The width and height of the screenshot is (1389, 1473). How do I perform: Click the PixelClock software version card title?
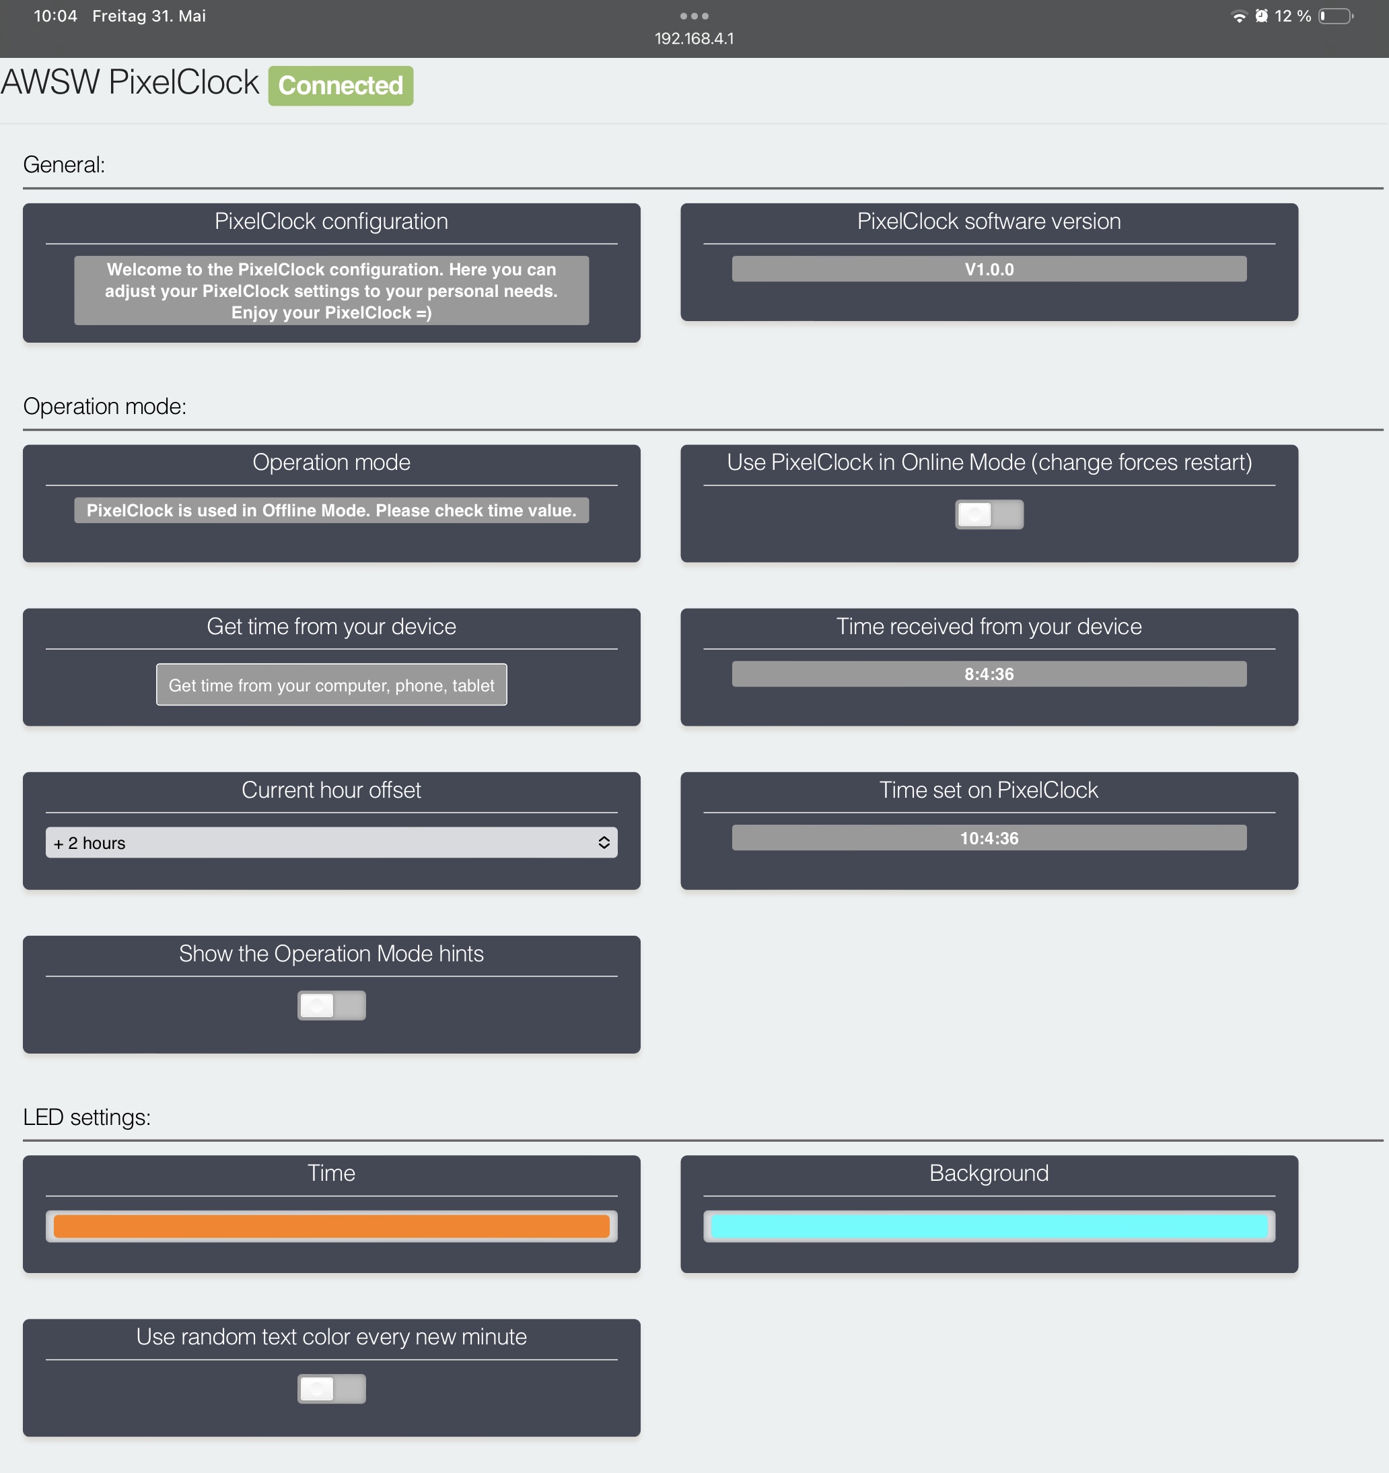pos(988,221)
